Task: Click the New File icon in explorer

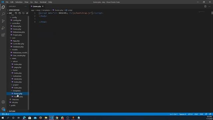Action: tap(16, 13)
